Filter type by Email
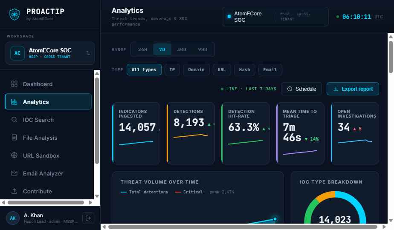 (x=270, y=69)
